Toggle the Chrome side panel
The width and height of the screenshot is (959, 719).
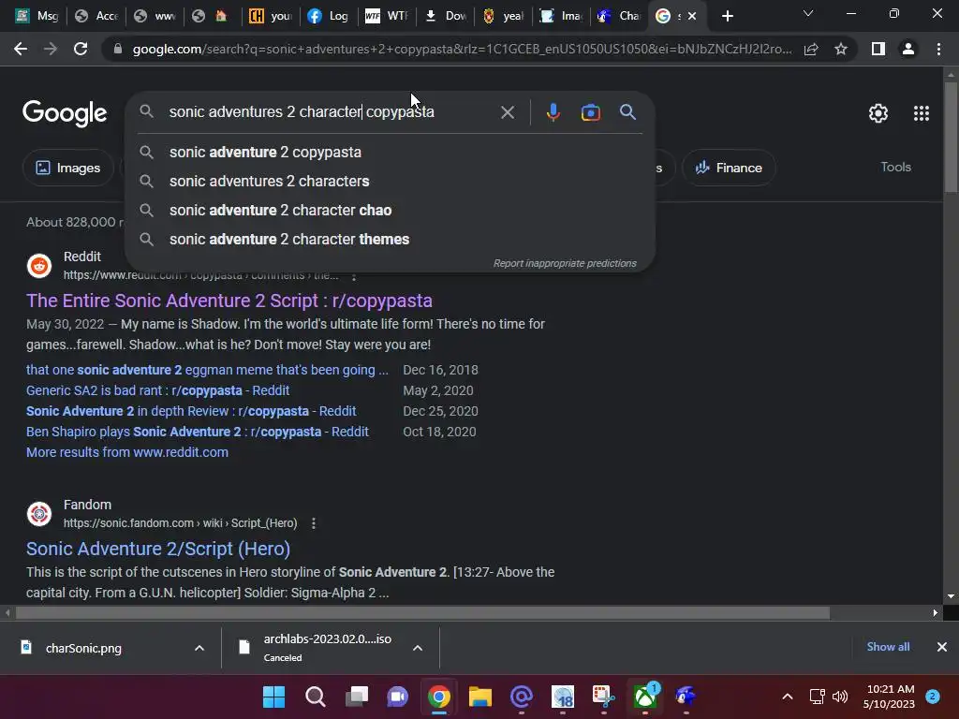[x=878, y=49]
